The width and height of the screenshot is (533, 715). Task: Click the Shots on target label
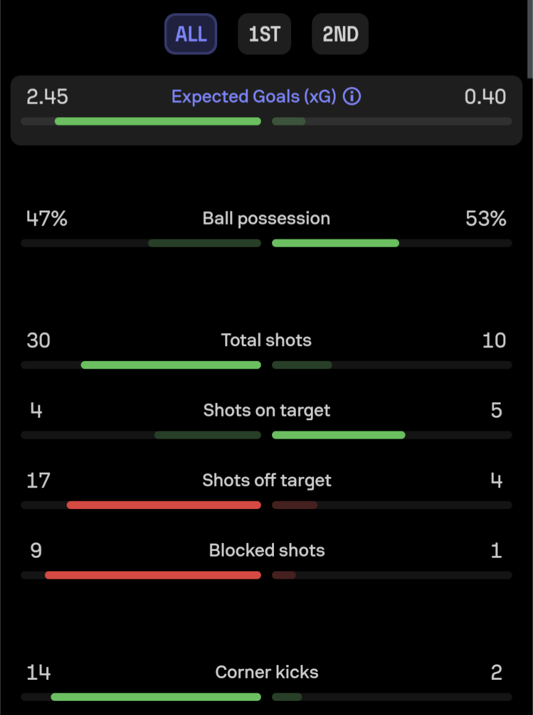click(266, 410)
